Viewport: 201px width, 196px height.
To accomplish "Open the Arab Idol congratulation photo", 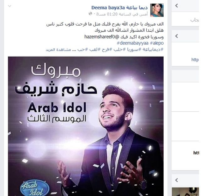I will click(86, 126).
